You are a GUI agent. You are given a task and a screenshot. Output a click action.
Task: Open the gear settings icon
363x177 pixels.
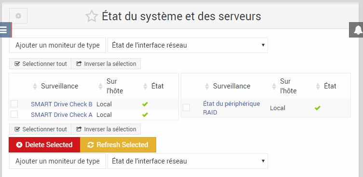click(18, 16)
